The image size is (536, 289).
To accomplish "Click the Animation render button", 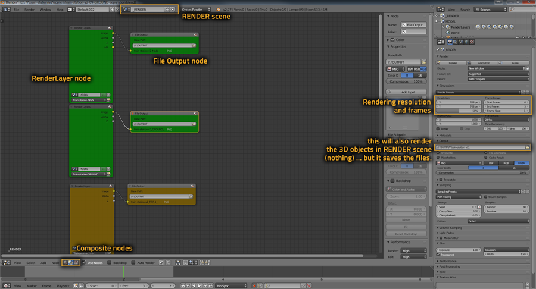I will pyautogui.click(x=482, y=63).
